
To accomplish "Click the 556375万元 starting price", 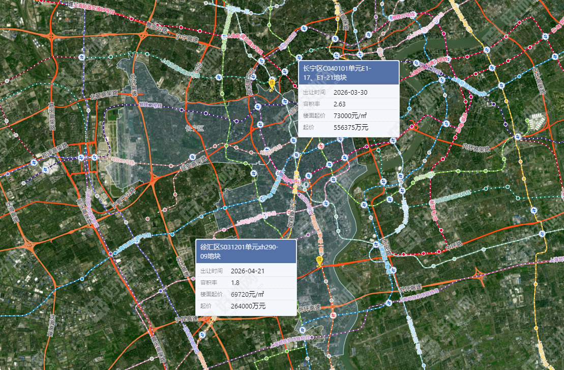I will click(351, 127).
